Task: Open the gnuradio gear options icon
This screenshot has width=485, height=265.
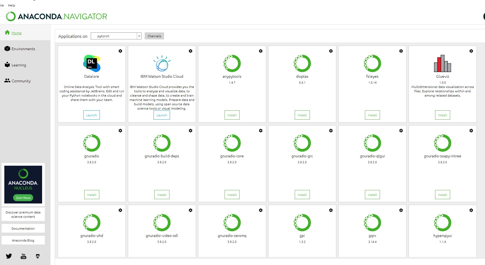Action: point(120,131)
